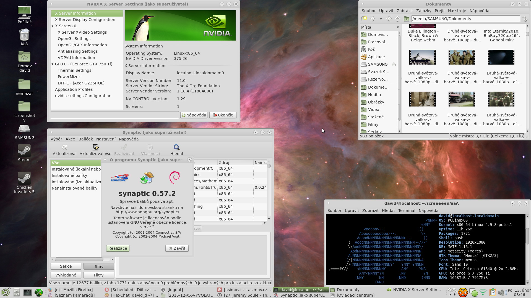Select the SAMSUNG drive desktop icon

click(x=24, y=132)
